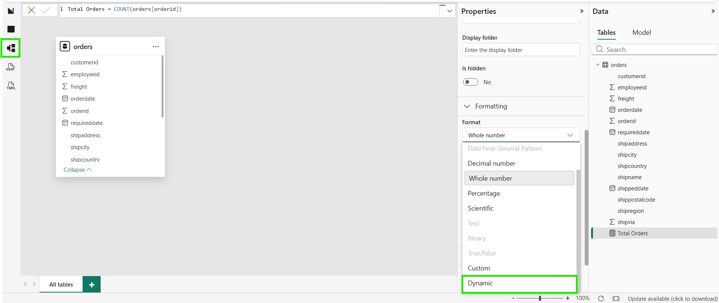Collapse the orders table card
The image size is (719, 303).
[x=77, y=170]
